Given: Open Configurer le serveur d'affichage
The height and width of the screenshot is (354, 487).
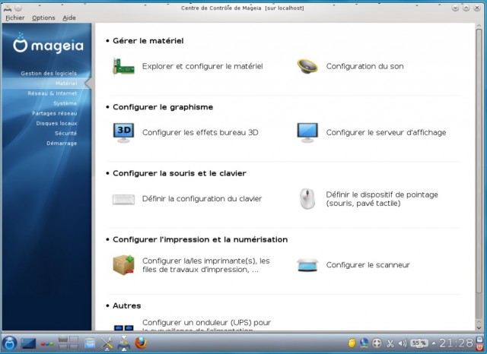Looking at the screenshot, I should coord(386,132).
